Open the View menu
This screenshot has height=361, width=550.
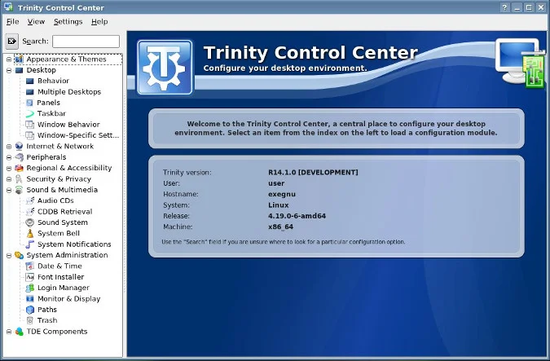coord(36,22)
